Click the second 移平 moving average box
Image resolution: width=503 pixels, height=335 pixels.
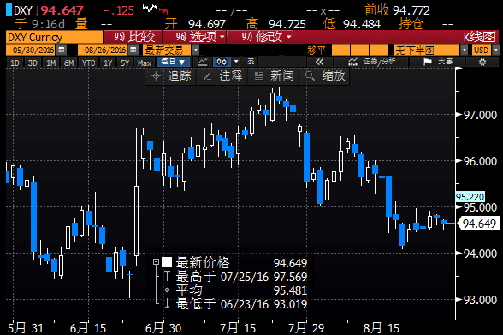(x=359, y=50)
